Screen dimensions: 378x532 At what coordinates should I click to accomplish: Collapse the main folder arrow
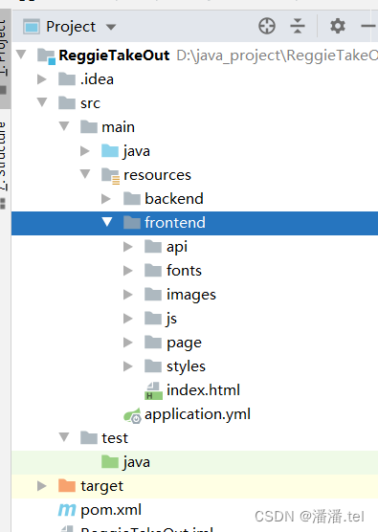64,126
